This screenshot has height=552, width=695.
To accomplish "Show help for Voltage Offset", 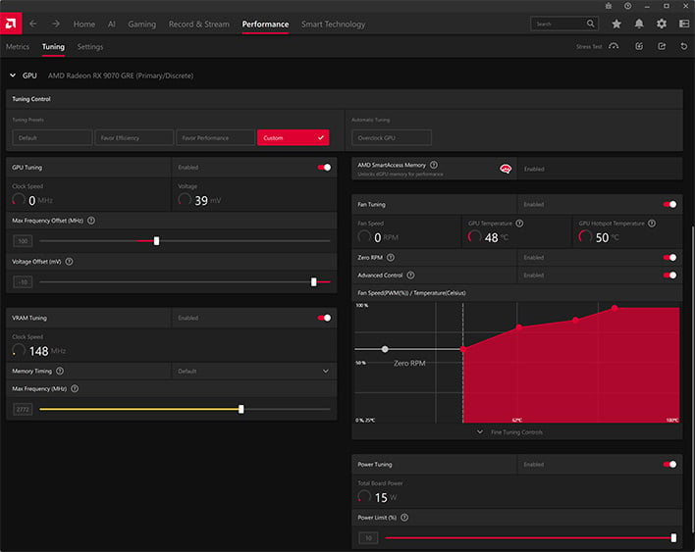I will point(69,262).
